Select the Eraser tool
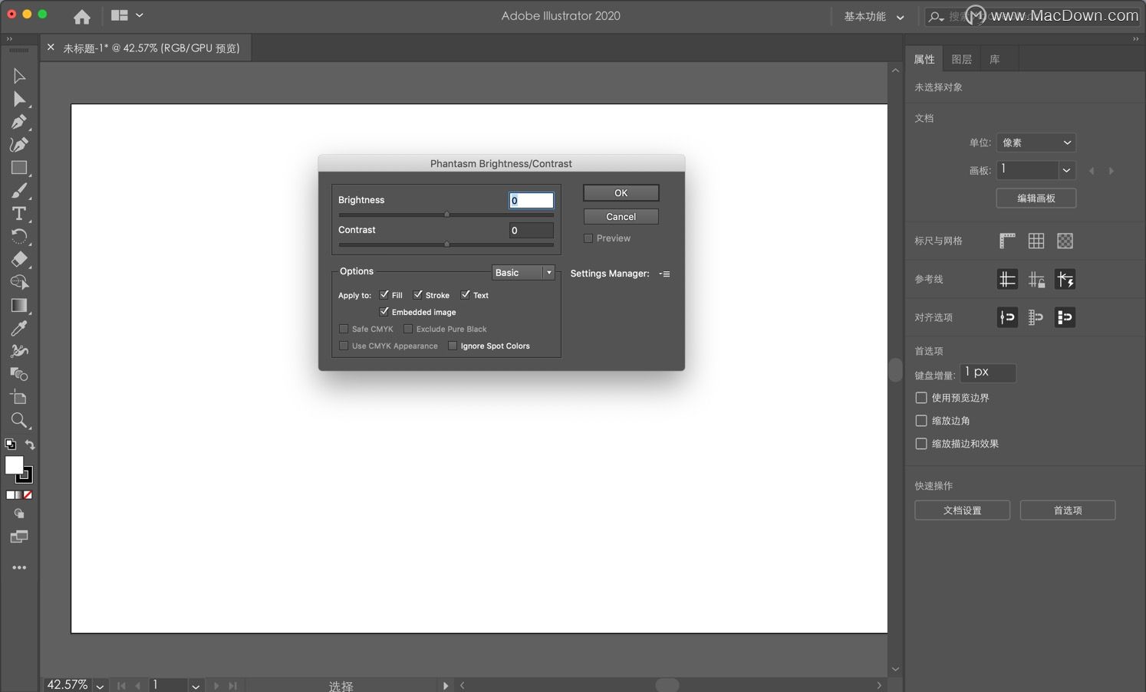This screenshot has width=1146, height=692. [19, 259]
